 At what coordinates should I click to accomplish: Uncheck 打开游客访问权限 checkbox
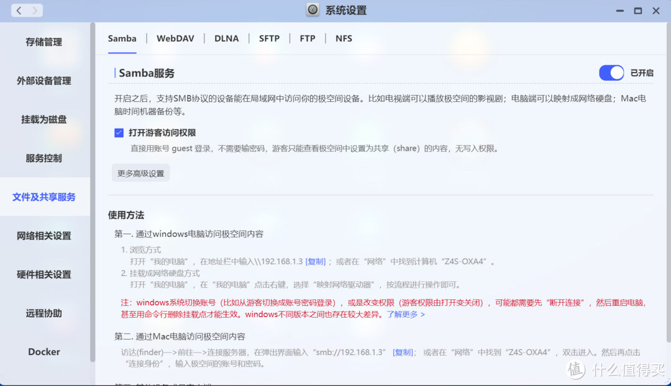pos(119,133)
